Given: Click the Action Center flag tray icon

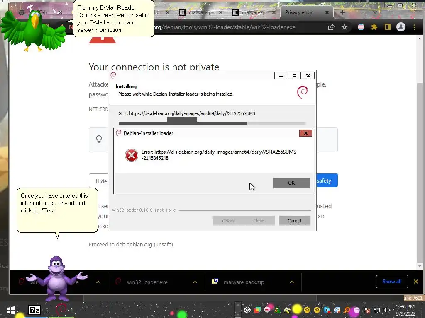Looking at the screenshot, I should 367,310.
